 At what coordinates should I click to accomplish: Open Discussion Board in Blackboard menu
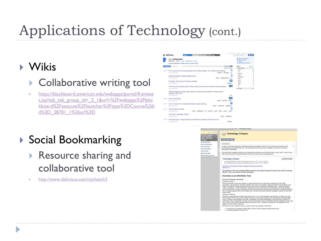point(206,149)
